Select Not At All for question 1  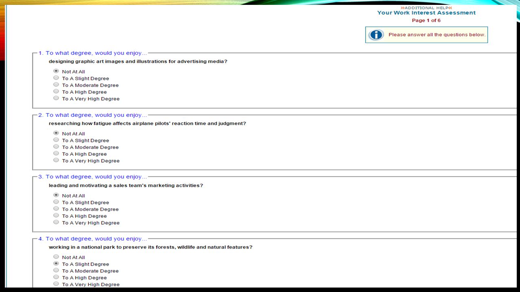tap(56, 71)
